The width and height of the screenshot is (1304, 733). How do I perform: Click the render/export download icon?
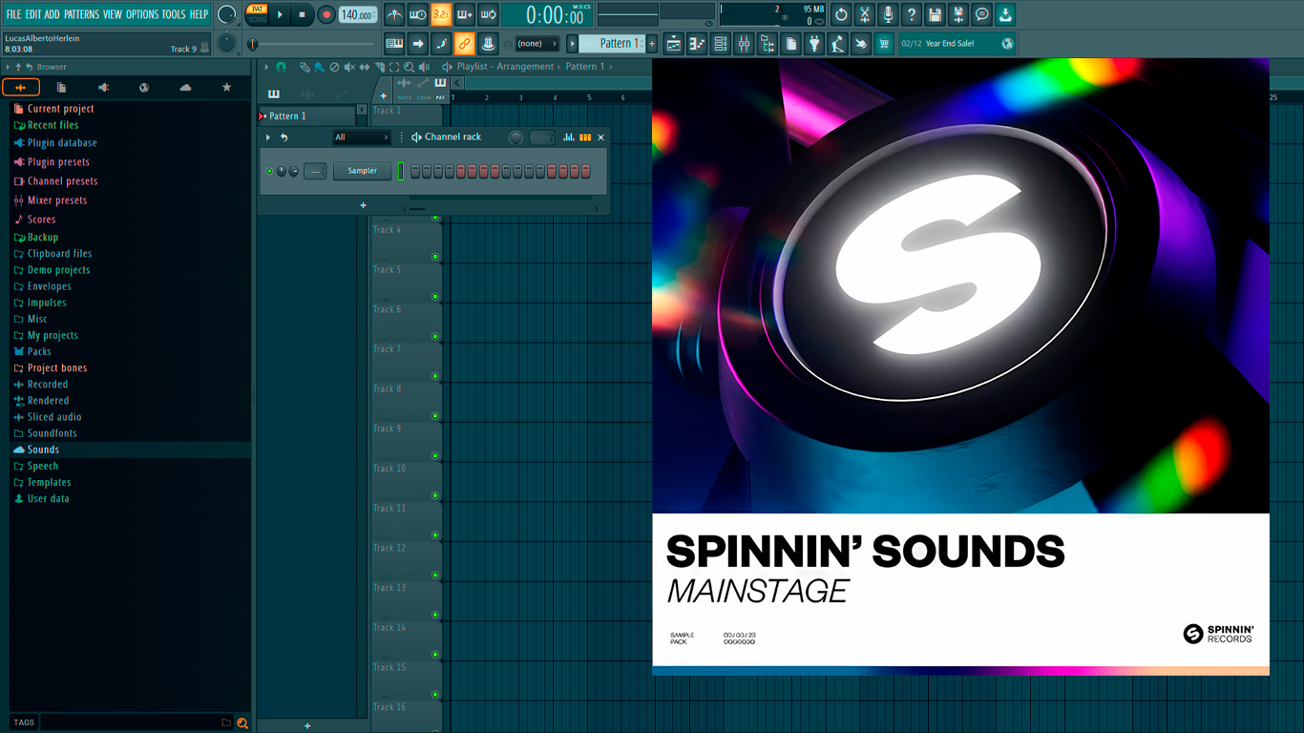pyautogui.click(x=1005, y=14)
